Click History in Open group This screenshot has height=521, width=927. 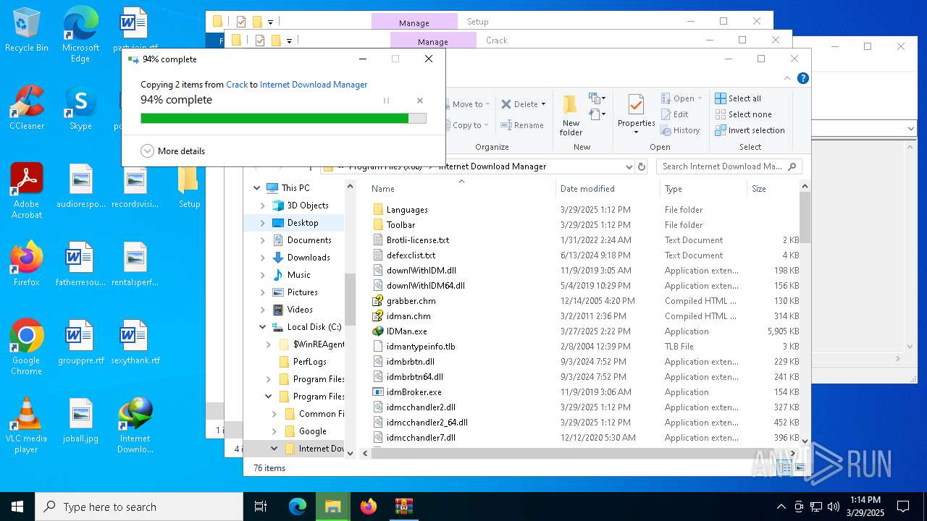click(681, 130)
